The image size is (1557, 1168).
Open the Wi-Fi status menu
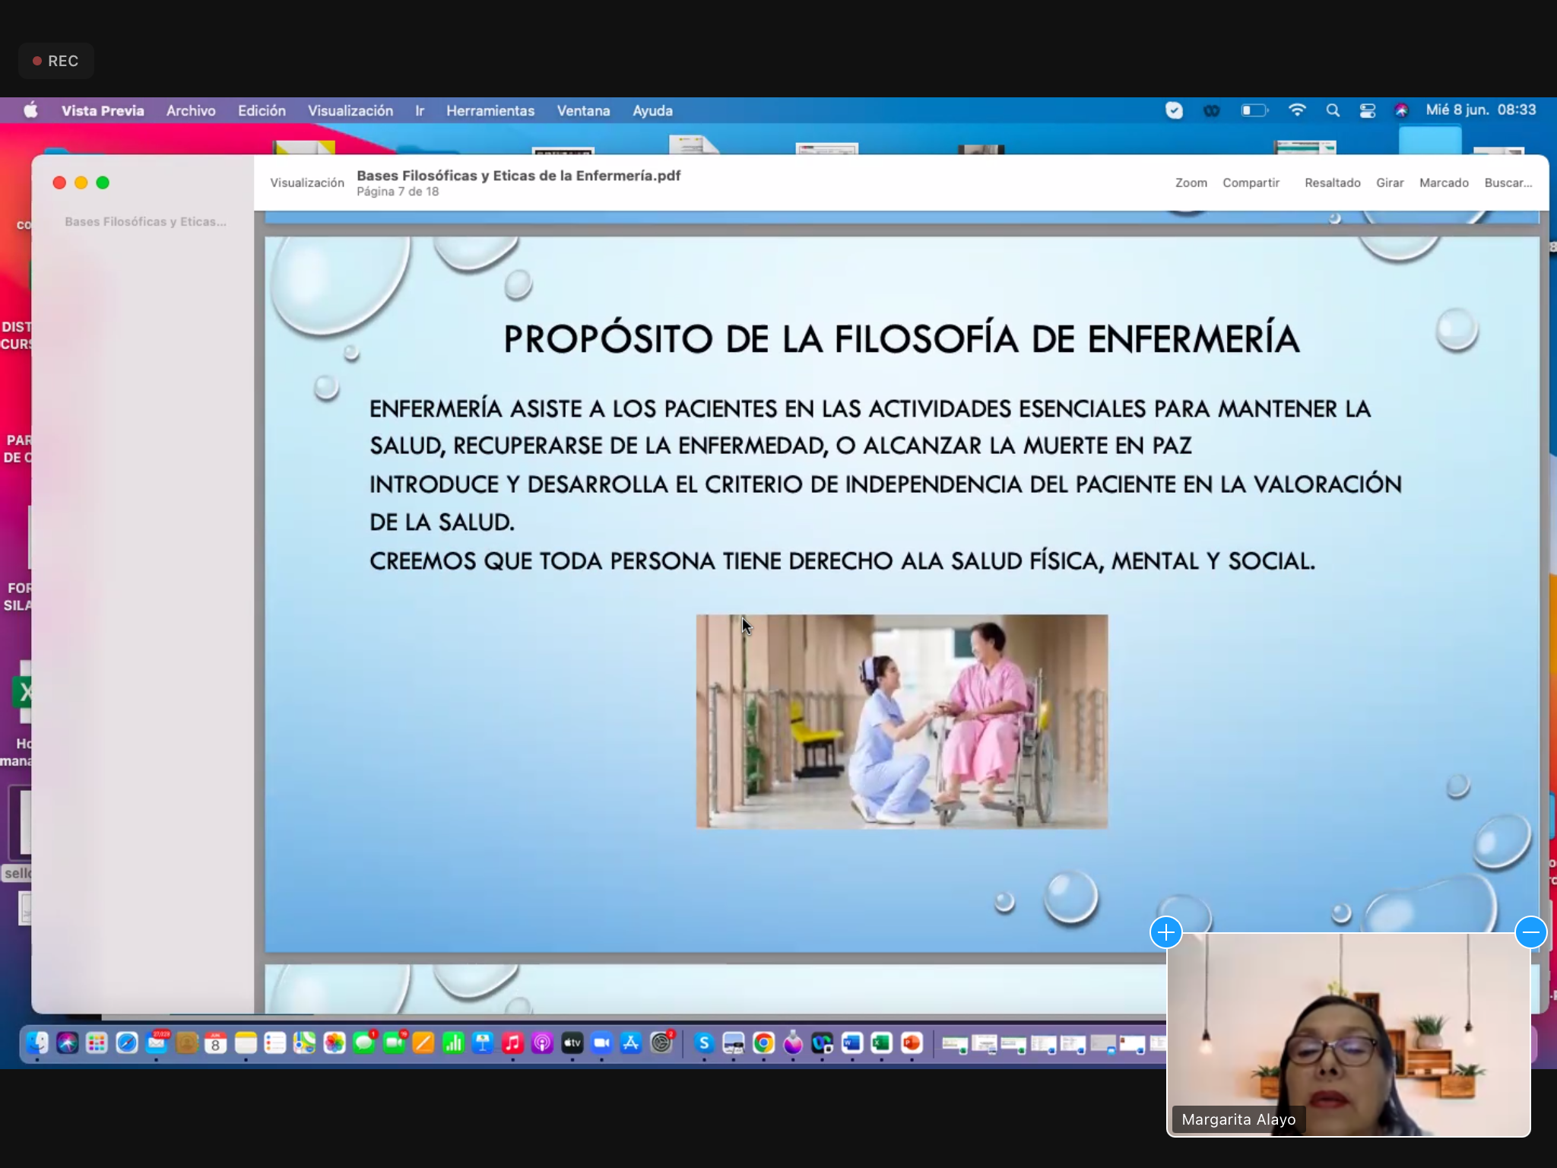click(1297, 111)
